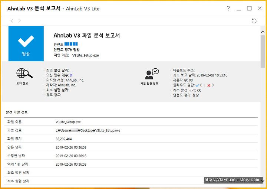This screenshot has width=267, height=189.
Task: Click the 유포 경로 label
Action: pos(54,95)
